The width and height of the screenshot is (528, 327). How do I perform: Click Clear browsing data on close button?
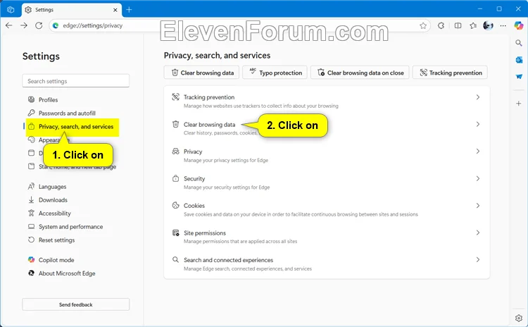coord(360,73)
